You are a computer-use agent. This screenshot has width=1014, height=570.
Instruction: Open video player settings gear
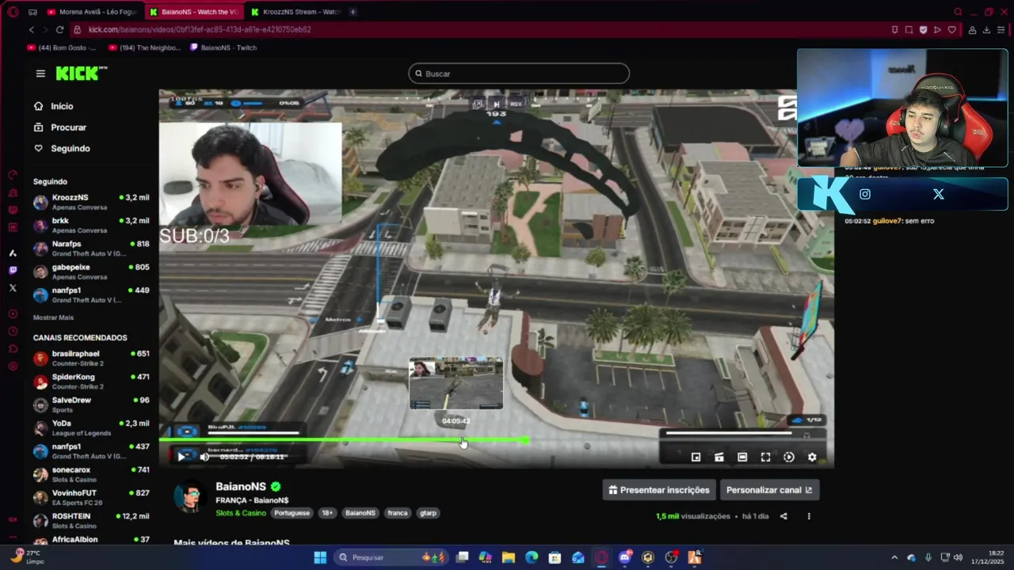point(812,457)
